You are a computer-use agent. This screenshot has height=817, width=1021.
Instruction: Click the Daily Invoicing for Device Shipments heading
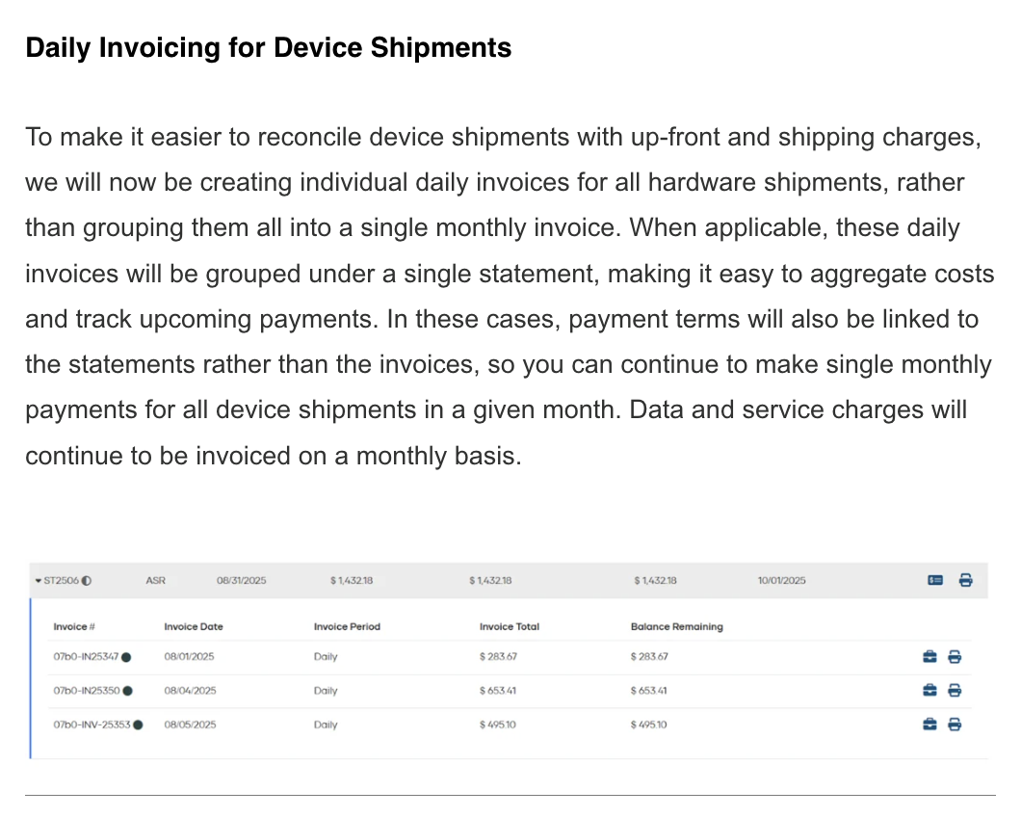click(268, 47)
